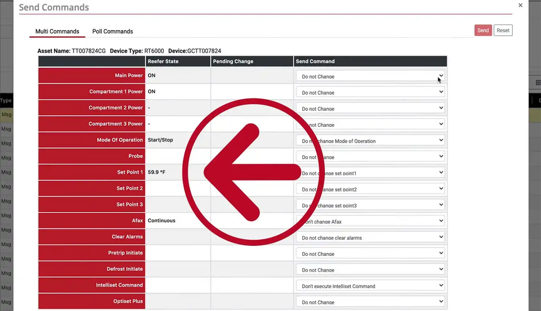Open Defrost Initiate command dropdown
The height and width of the screenshot is (311, 541).
(370, 270)
